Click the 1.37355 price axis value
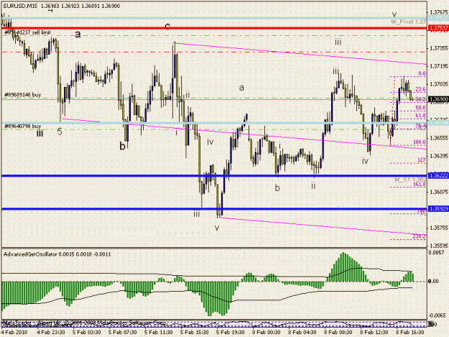449x337 pixels. [439, 48]
